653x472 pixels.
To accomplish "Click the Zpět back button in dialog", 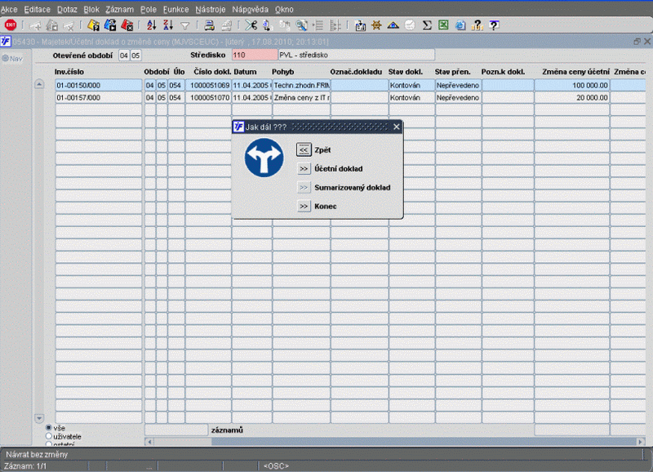I will click(x=304, y=150).
